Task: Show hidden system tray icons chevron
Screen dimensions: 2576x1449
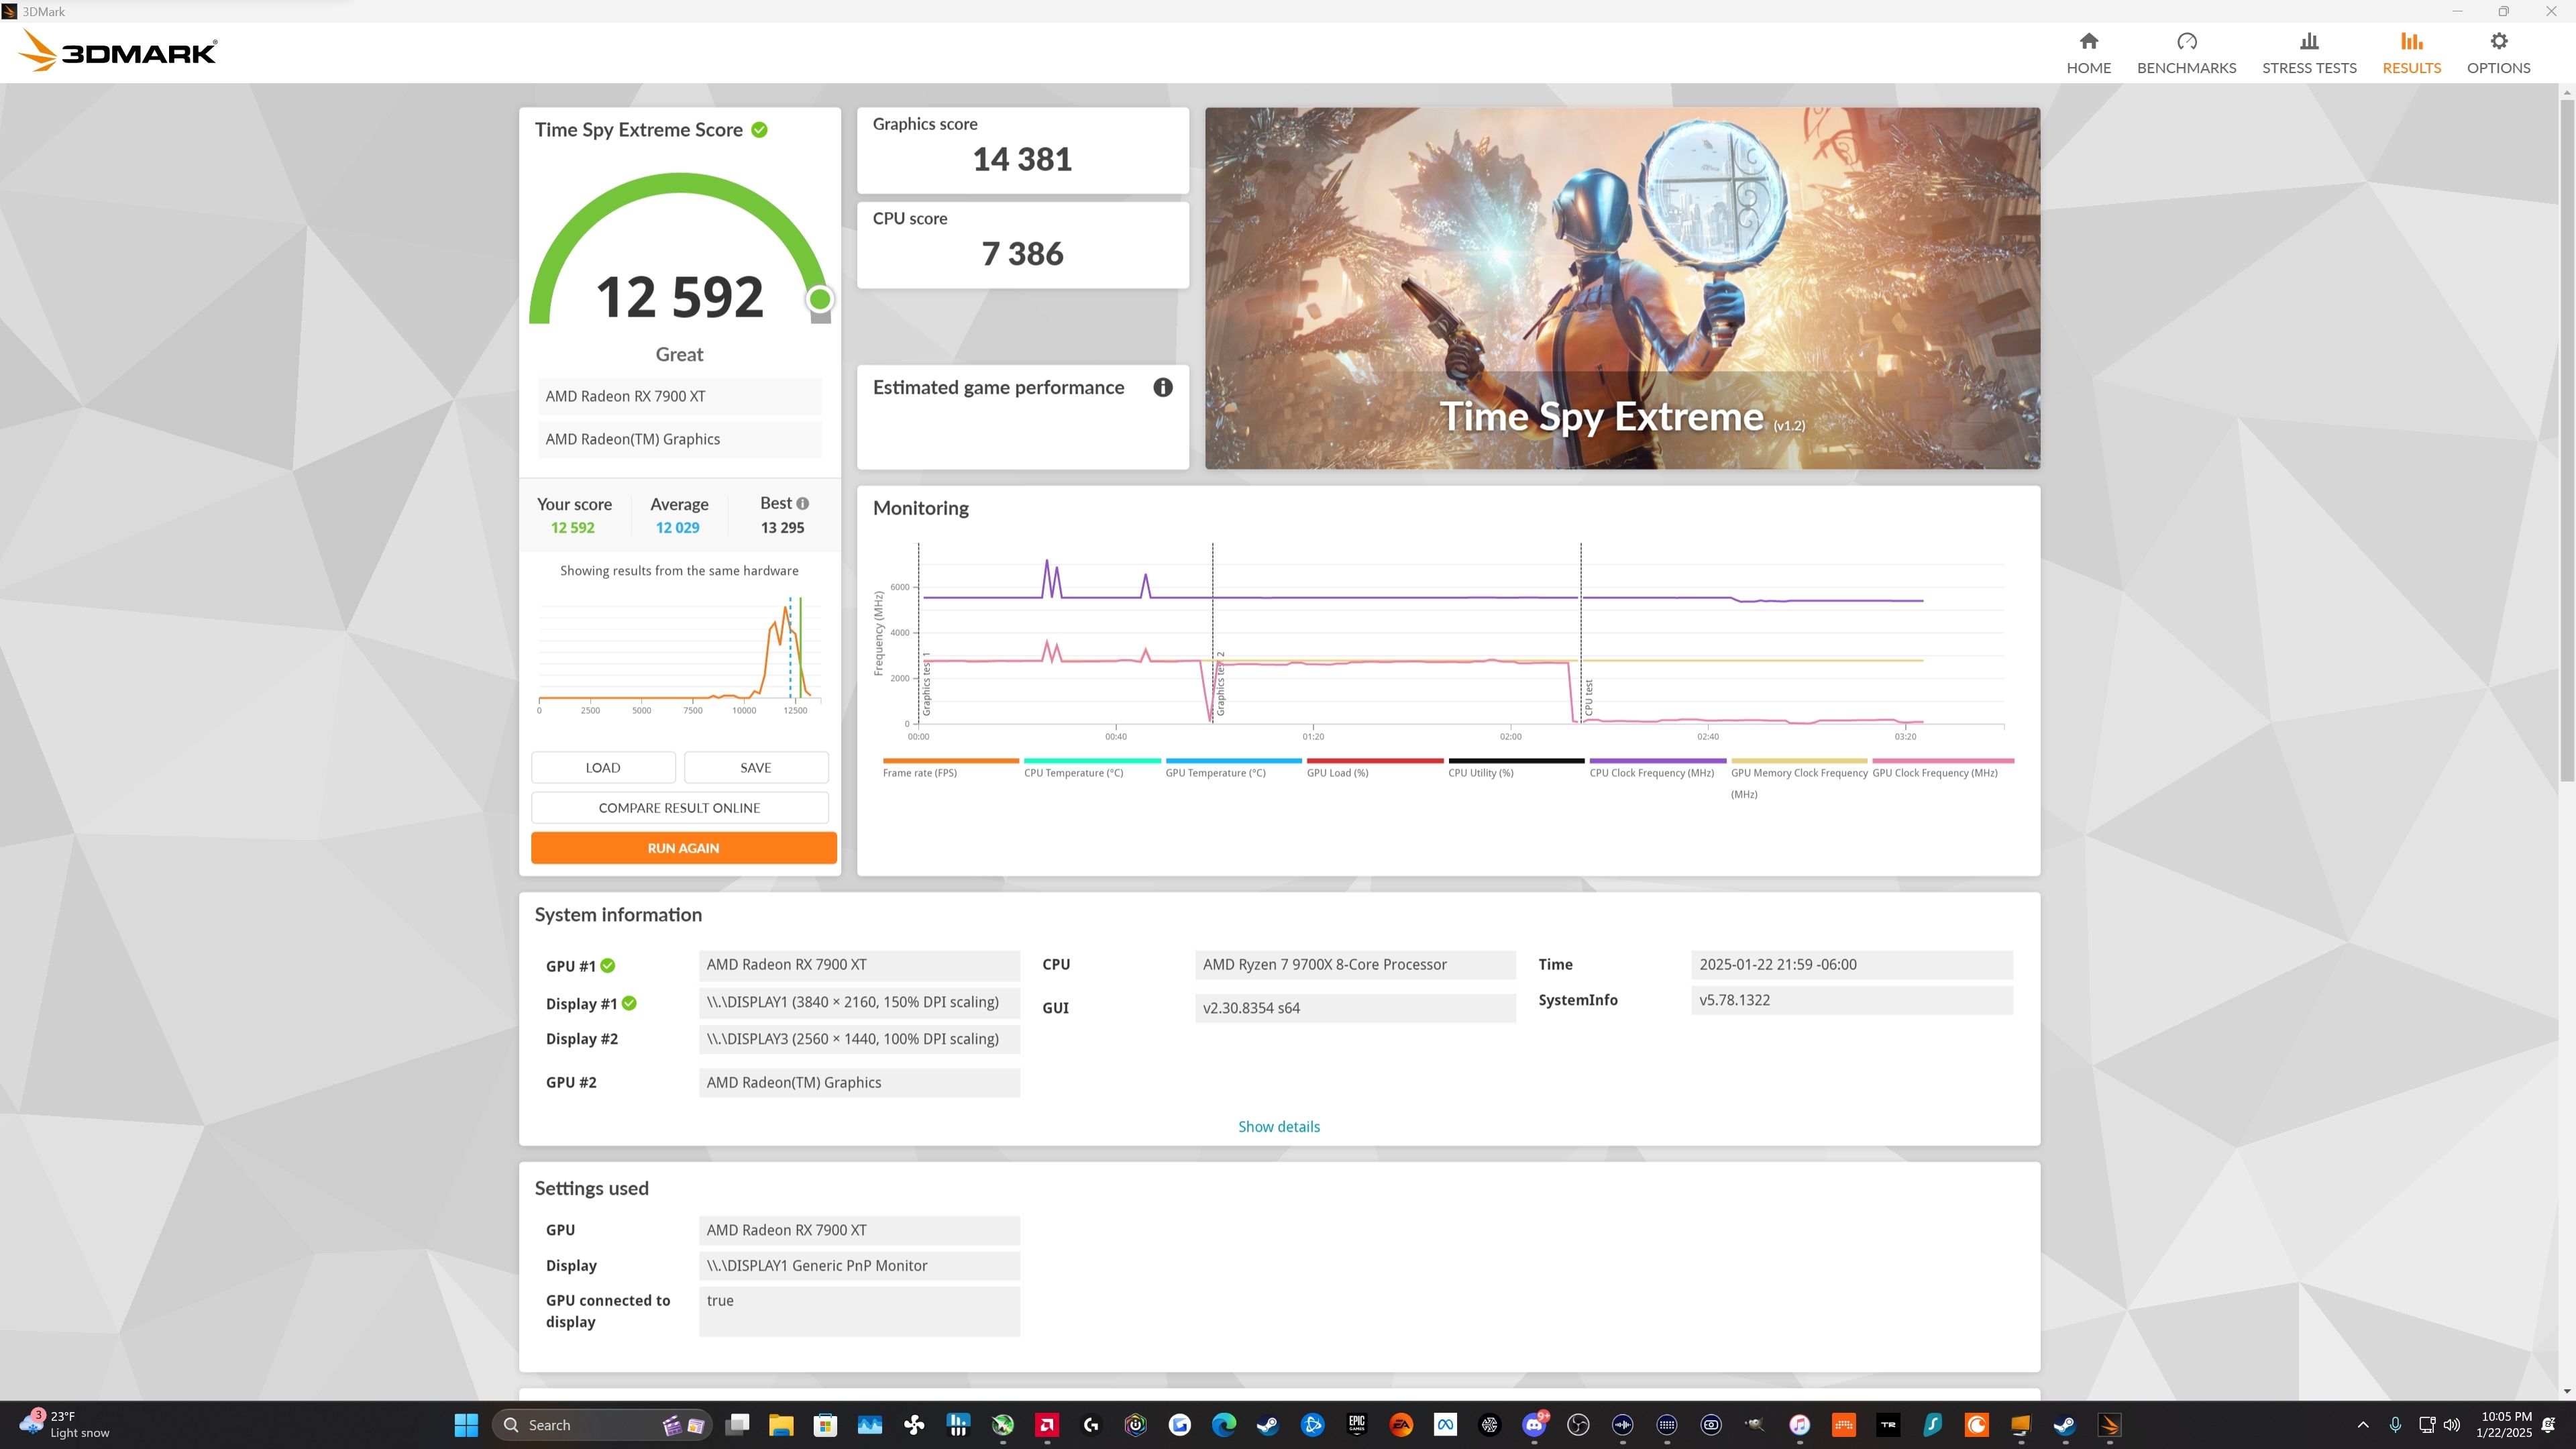Action: click(2362, 1425)
